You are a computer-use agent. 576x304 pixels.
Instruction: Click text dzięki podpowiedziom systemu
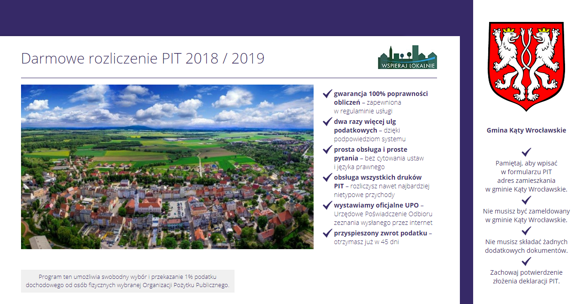point(369,134)
